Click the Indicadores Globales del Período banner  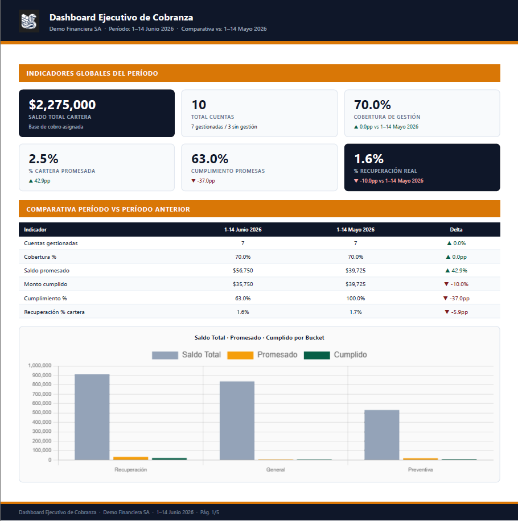[x=260, y=73]
